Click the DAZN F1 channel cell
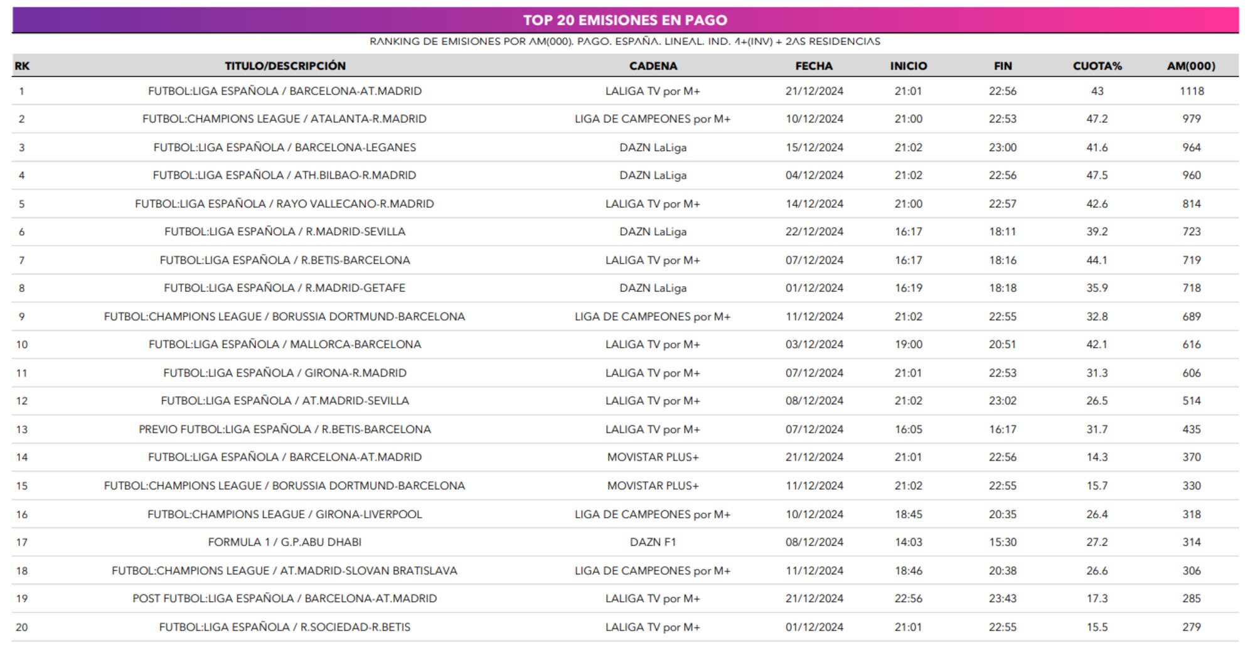Screen dimensions: 1255x664 [653, 542]
